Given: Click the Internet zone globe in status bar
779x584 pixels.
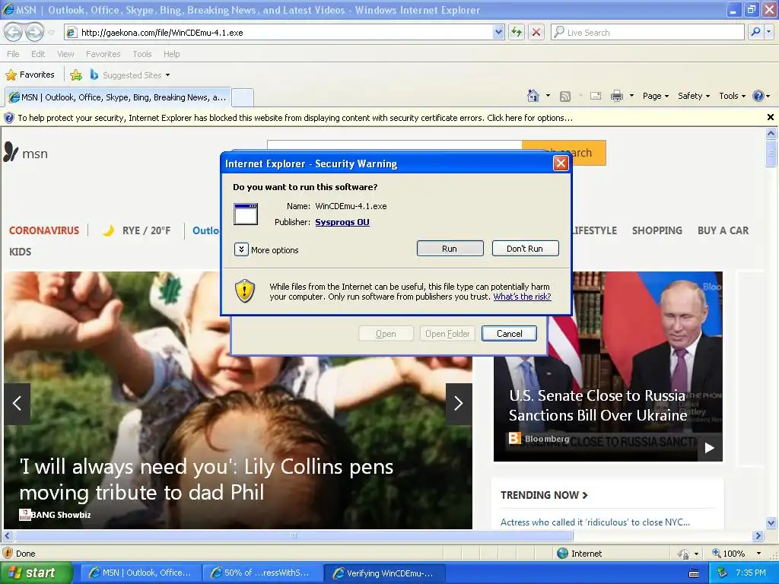Looking at the screenshot, I should [x=562, y=554].
